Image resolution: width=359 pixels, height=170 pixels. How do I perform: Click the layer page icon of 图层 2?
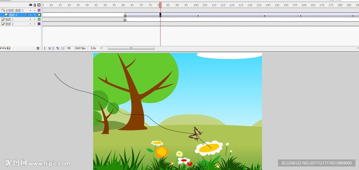(x=3, y=24)
